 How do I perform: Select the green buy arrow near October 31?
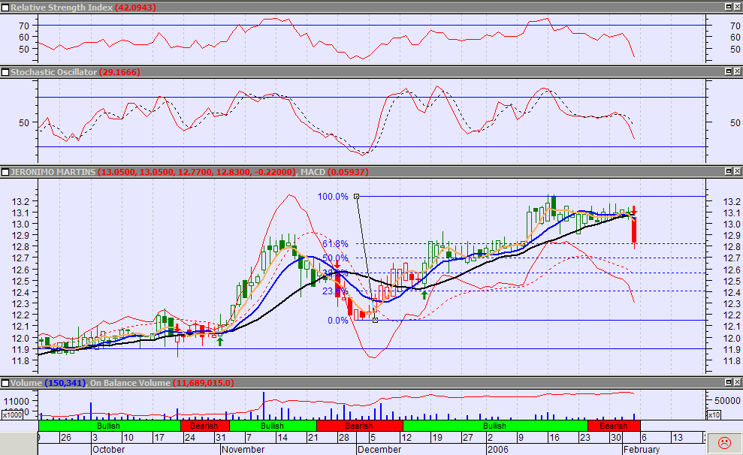[x=220, y=342]
